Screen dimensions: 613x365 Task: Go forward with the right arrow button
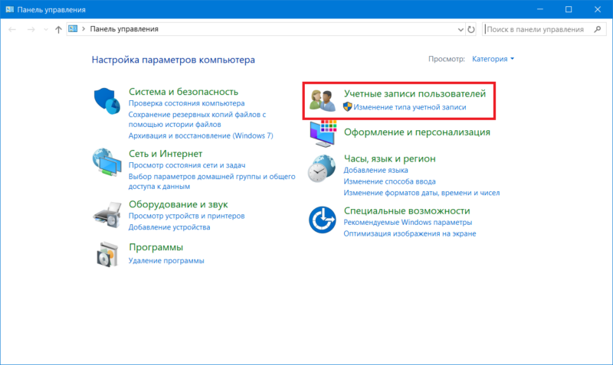(x=31, y=29)
